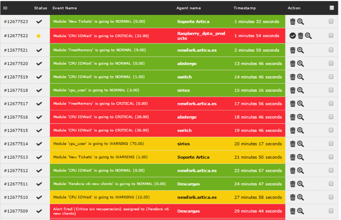Click the Event Name column header
This screenshot has width=341, height=220.
click(x=64, y=8)
